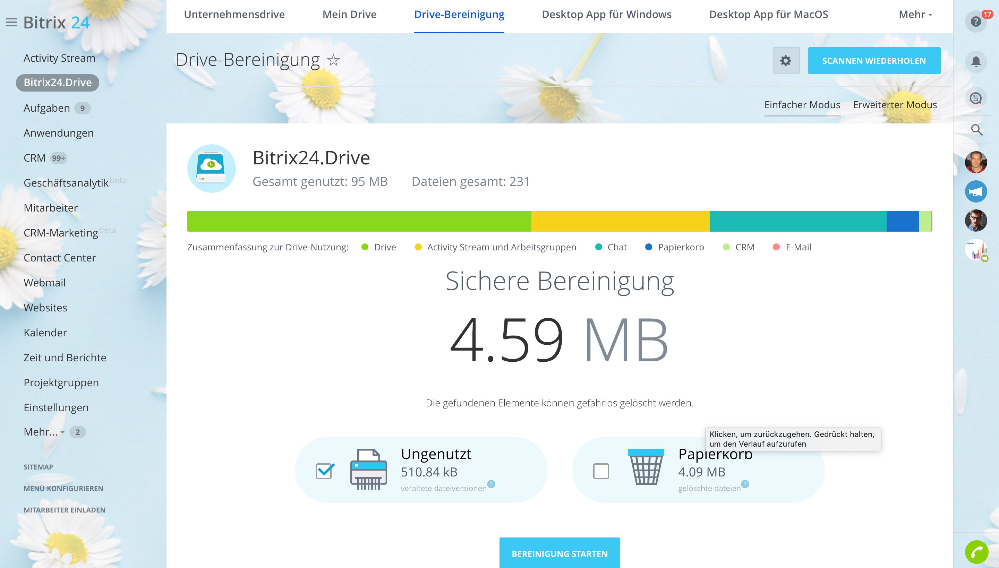Viewport: 999px width, 568px height.
Task: Open Websites in sidebar
Action: tap(45, 308)
